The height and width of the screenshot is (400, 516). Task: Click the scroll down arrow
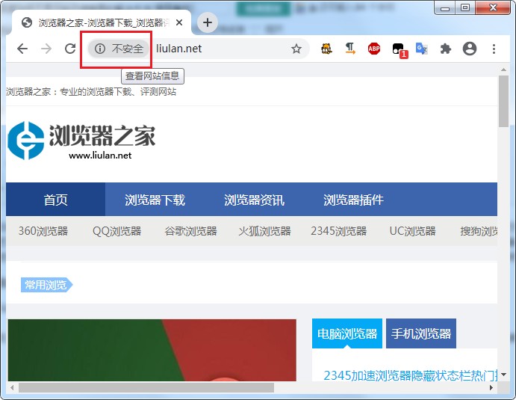[503, 375]
